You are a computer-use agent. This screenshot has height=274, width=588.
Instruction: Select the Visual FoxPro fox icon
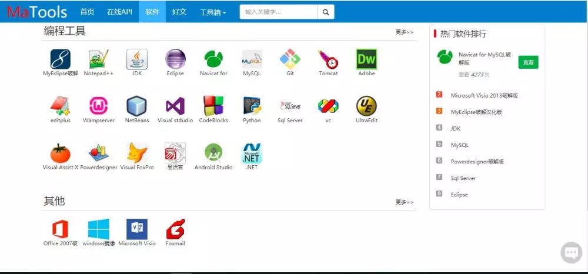point(137,153)
